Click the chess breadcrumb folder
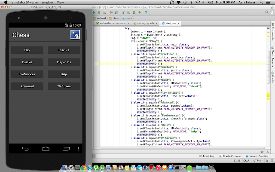Viewport: 275px width, 172px height. point(114,18)
